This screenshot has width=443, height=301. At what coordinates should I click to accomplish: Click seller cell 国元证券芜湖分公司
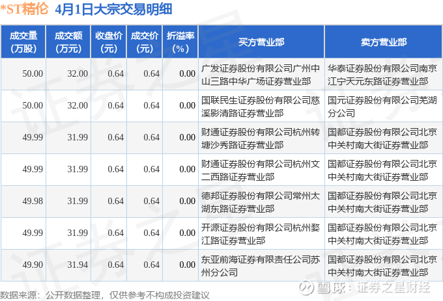click(x=382, y=107)
